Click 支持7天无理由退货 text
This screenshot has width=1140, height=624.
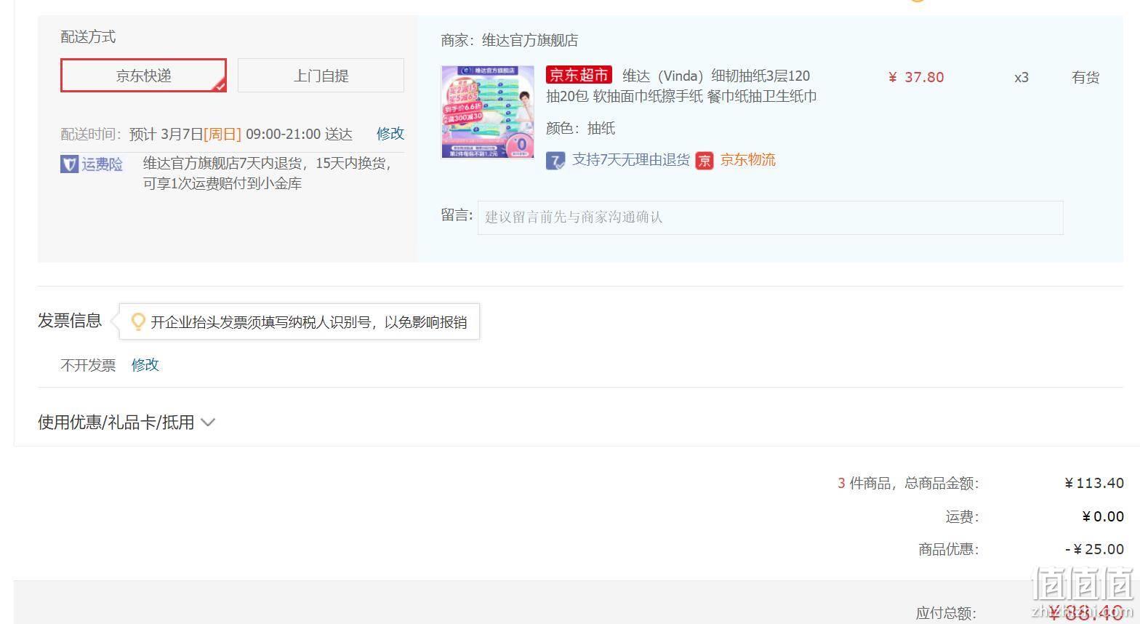[x=631, y=160]
